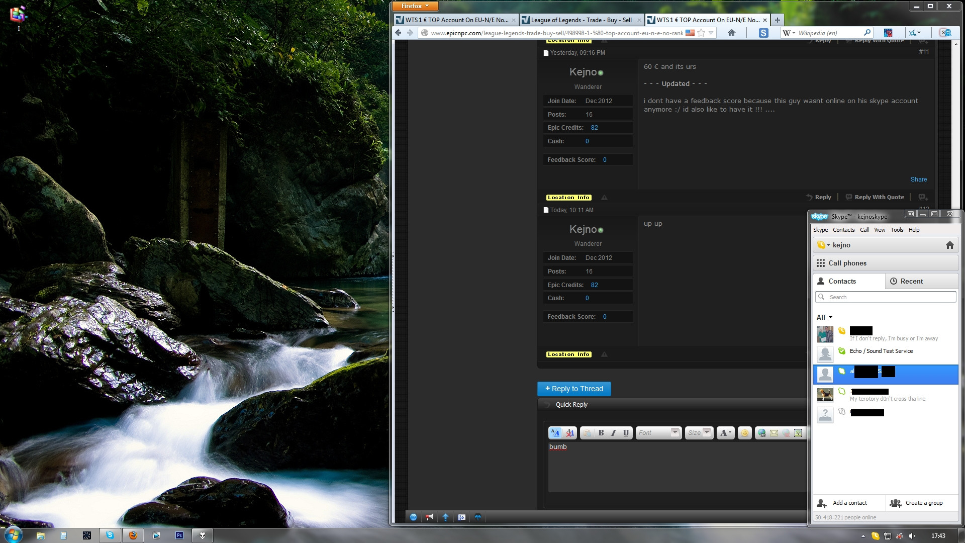Toggle italic formatting in reply editor
The width and height of the screenshot is (965, 543).
[614, 432]
